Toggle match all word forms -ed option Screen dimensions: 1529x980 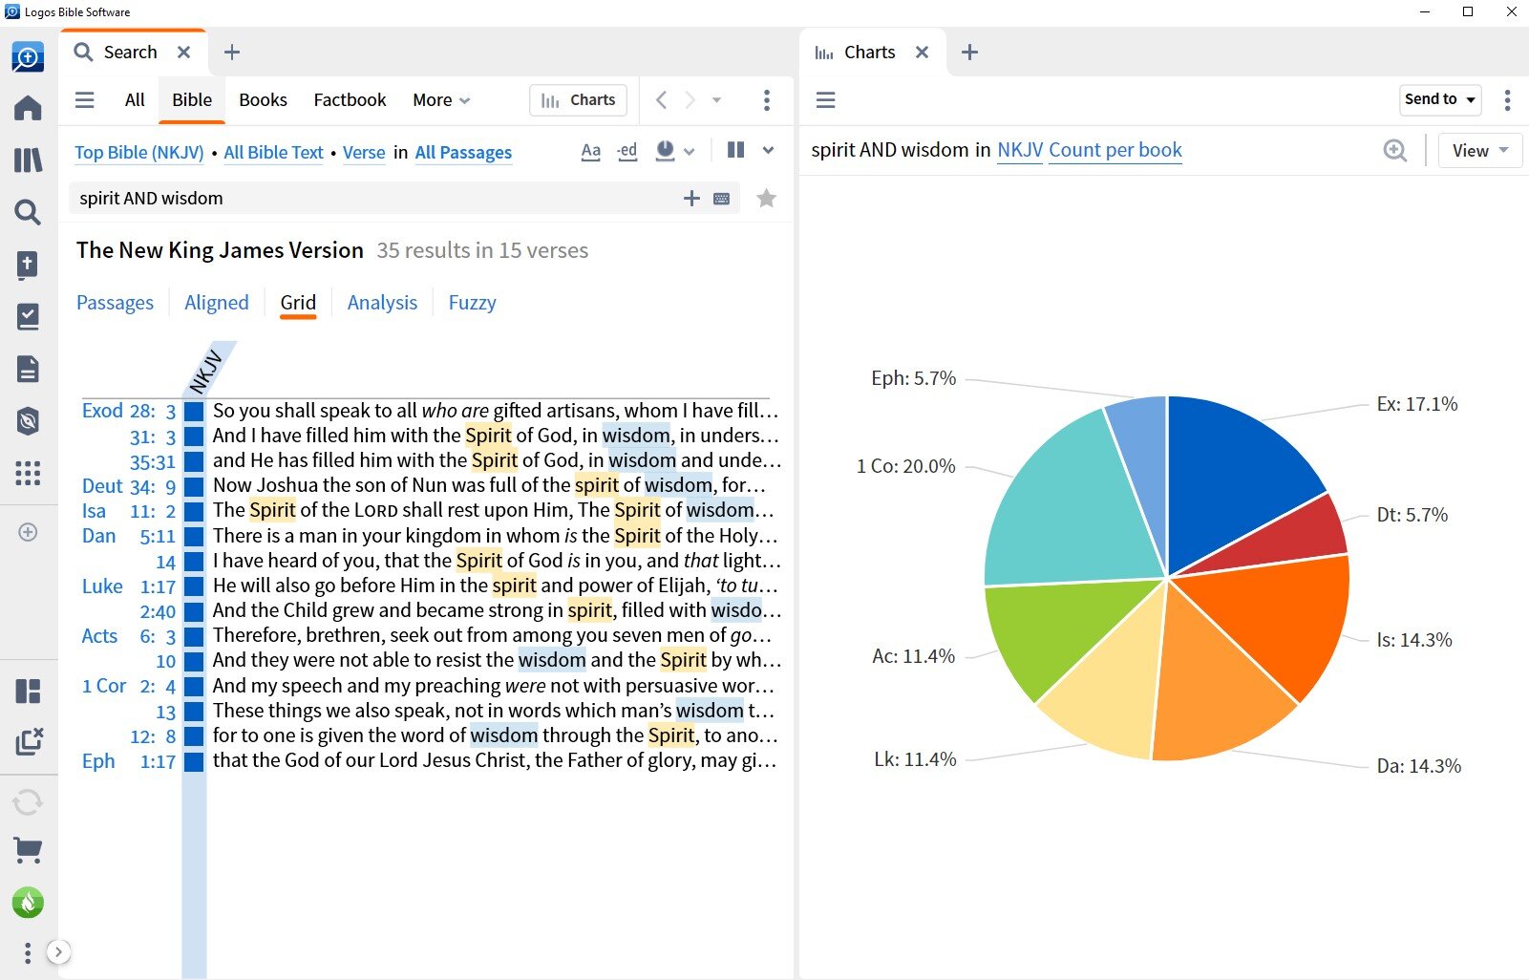point(626,151)
